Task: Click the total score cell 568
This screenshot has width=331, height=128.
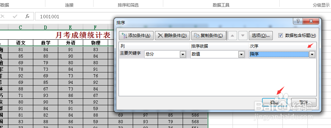Action: point(195,122)
